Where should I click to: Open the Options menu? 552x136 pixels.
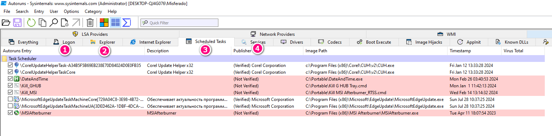click(x=71, y=11)
